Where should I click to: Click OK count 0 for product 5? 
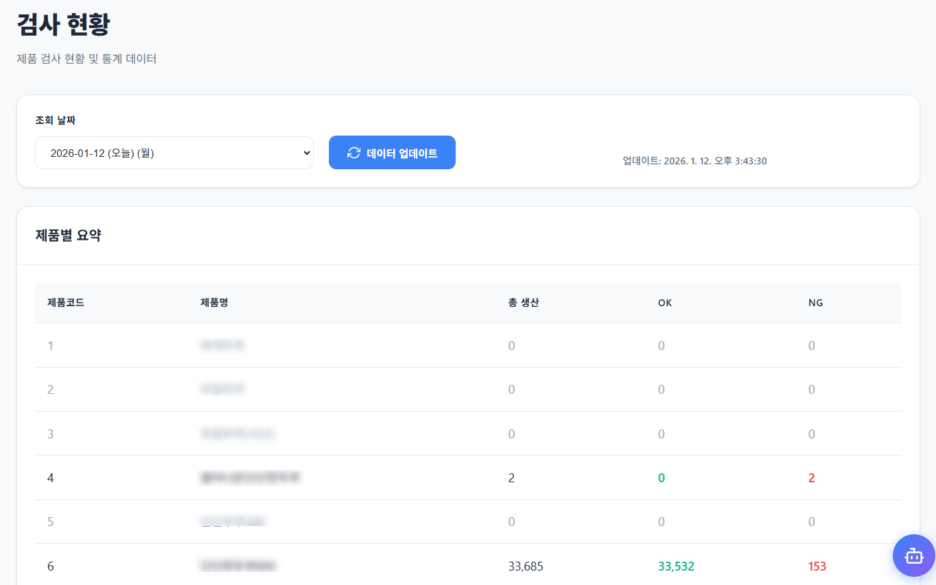661,522
